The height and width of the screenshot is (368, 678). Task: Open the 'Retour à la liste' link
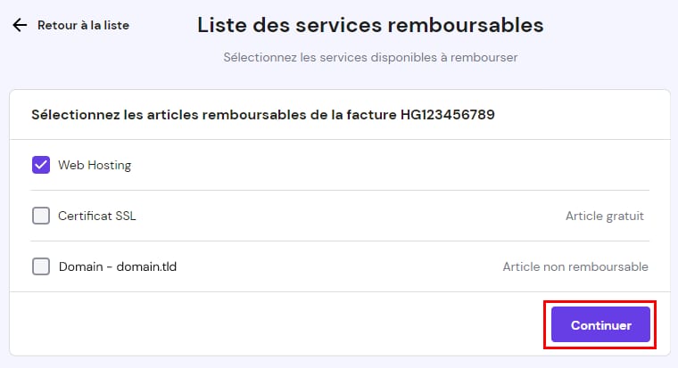coord(83,25)
